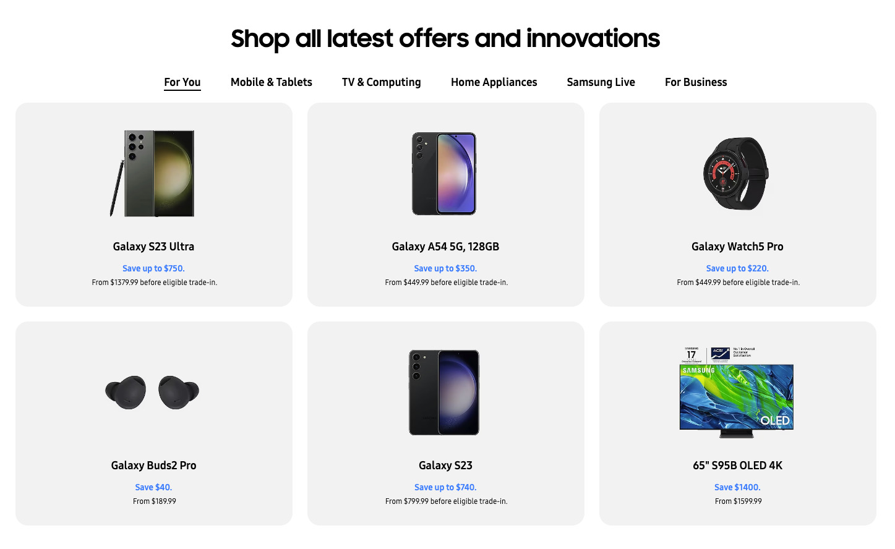
Task: Click the Galaxy A54 5G, 128GB title
Action: point(445,247)
